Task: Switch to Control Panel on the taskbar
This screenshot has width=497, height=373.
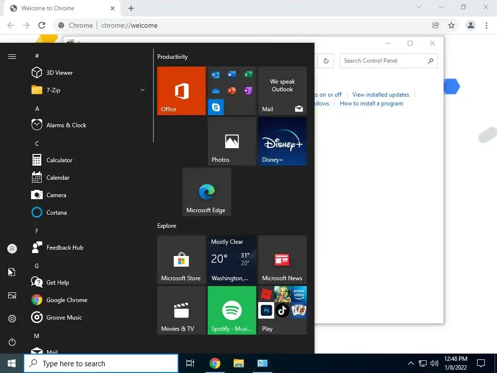Action: (x=263, y=363)
